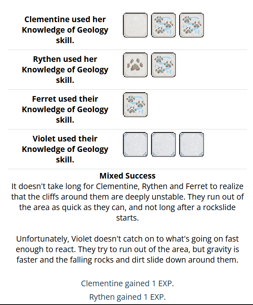Click 'Violet used their Knowledge of Geology skill' text

pos(65,149)
